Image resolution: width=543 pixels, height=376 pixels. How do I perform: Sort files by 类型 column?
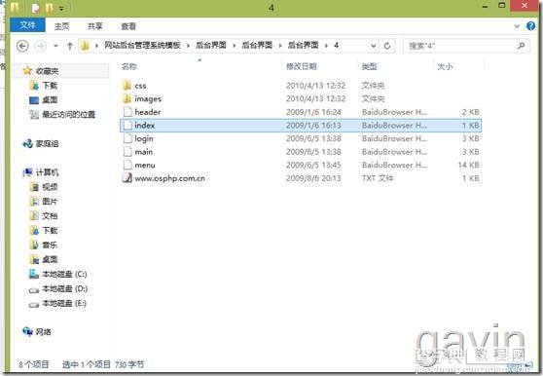pyautogui.click(x=369, y=66)
